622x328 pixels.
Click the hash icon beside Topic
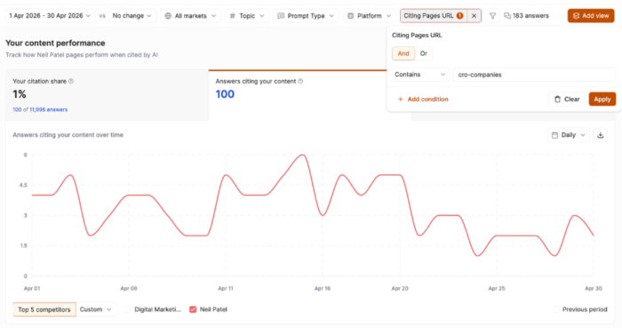(233, 16)
